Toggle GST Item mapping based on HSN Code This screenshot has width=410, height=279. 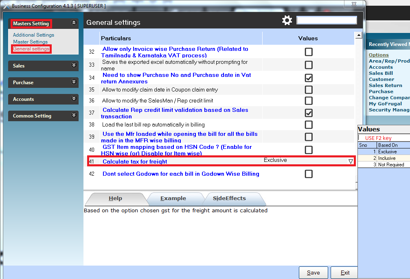click(309, 150)
